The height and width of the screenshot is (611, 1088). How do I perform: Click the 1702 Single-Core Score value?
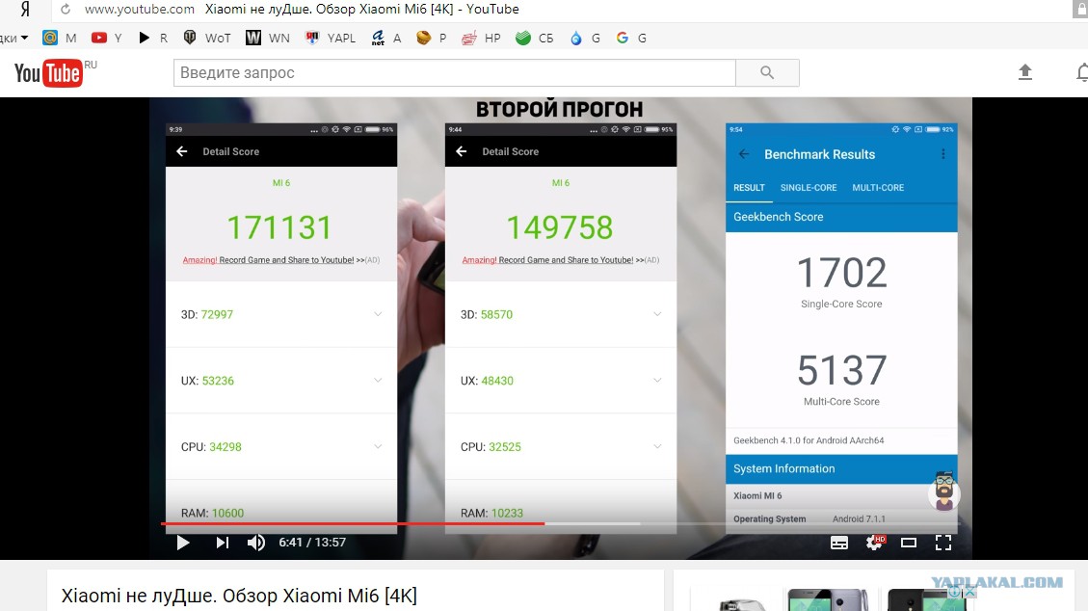point(841,273)
